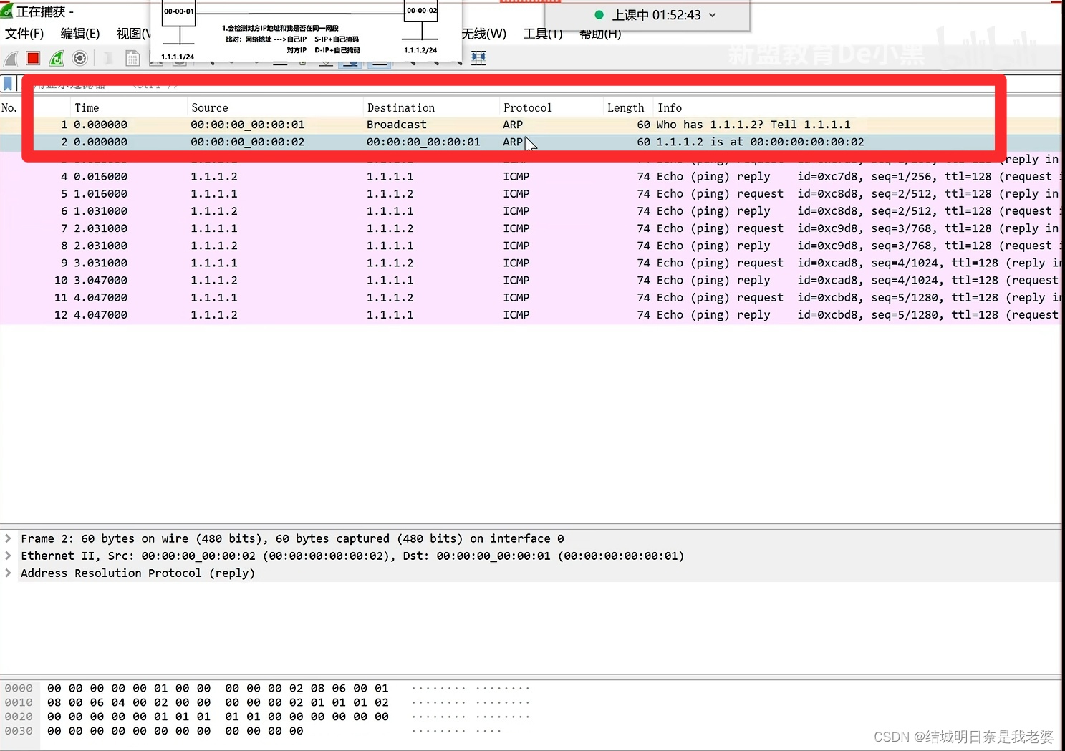Viewport: 1065px width, 751px height.
Task: Restart the current capture with green icon
Action: [57, 58]
